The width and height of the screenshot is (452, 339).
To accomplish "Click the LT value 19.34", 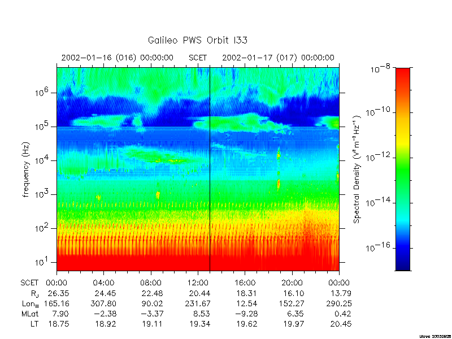I will click(x=200, y=324).
